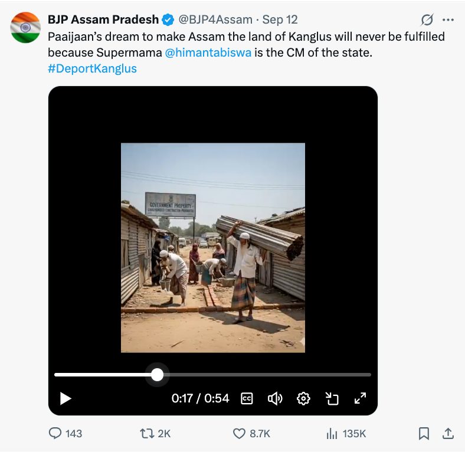Image resolution: width=465 pixels, height=452 pixels.
Task: Click the share tweet icon
Action: 448,434
